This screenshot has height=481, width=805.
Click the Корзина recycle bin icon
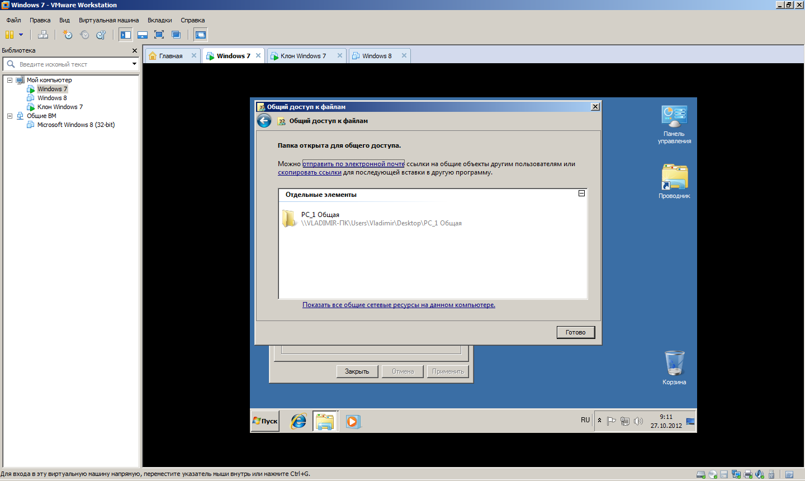click(x=674, y=368)
